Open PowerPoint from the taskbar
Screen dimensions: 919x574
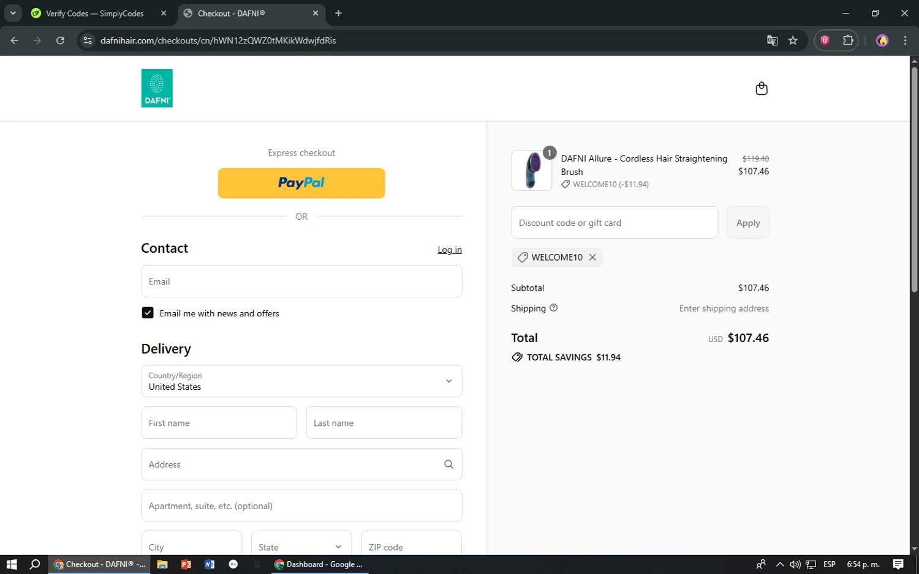tap(186, 564)
